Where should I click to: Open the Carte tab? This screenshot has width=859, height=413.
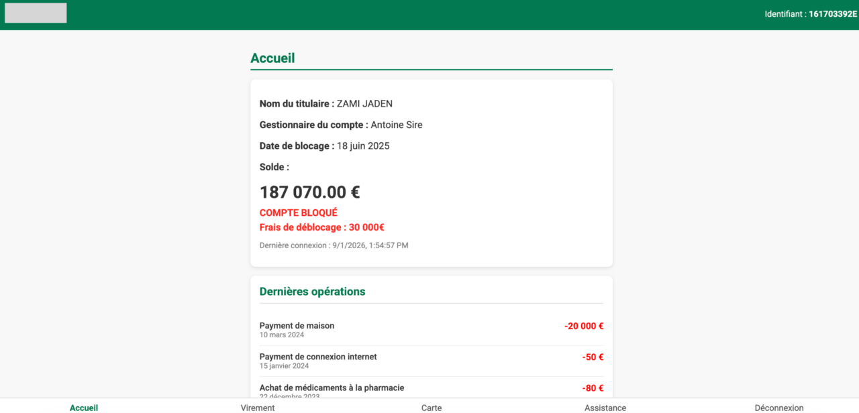[432, 408]
